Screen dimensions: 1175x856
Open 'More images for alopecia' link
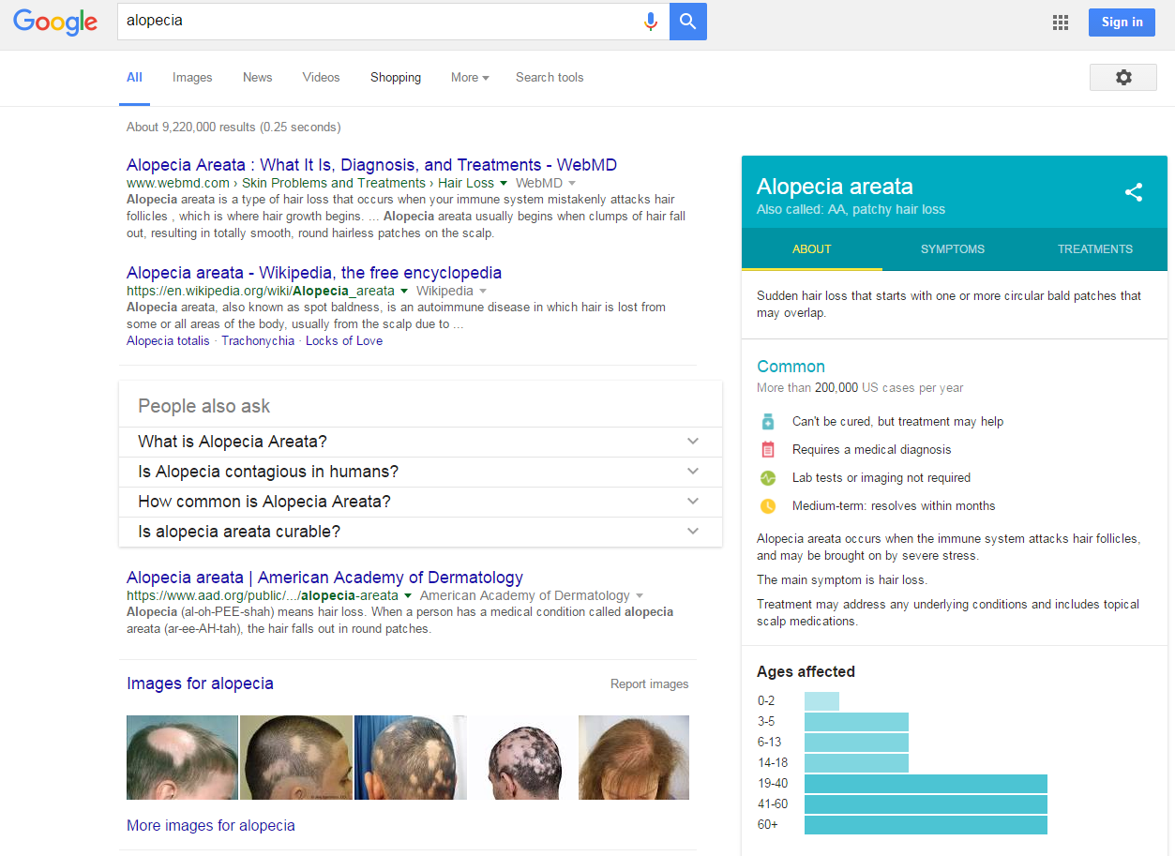211,826
